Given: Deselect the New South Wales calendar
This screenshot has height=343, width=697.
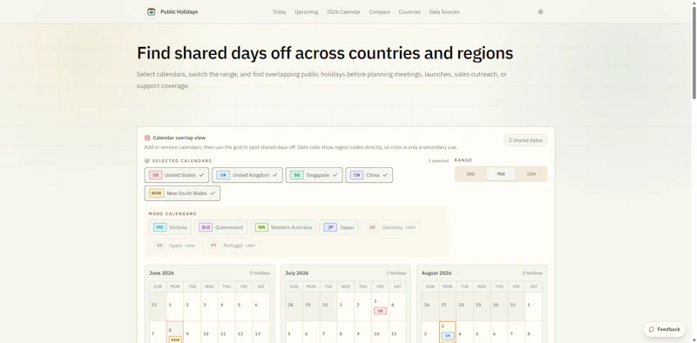Looking at the screenshot, I should click(182, 193).
